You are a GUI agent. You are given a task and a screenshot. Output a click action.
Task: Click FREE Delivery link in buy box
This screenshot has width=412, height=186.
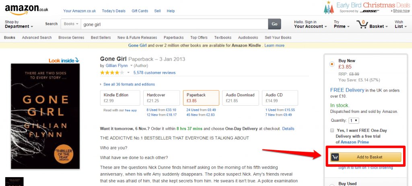pos(347,90)
